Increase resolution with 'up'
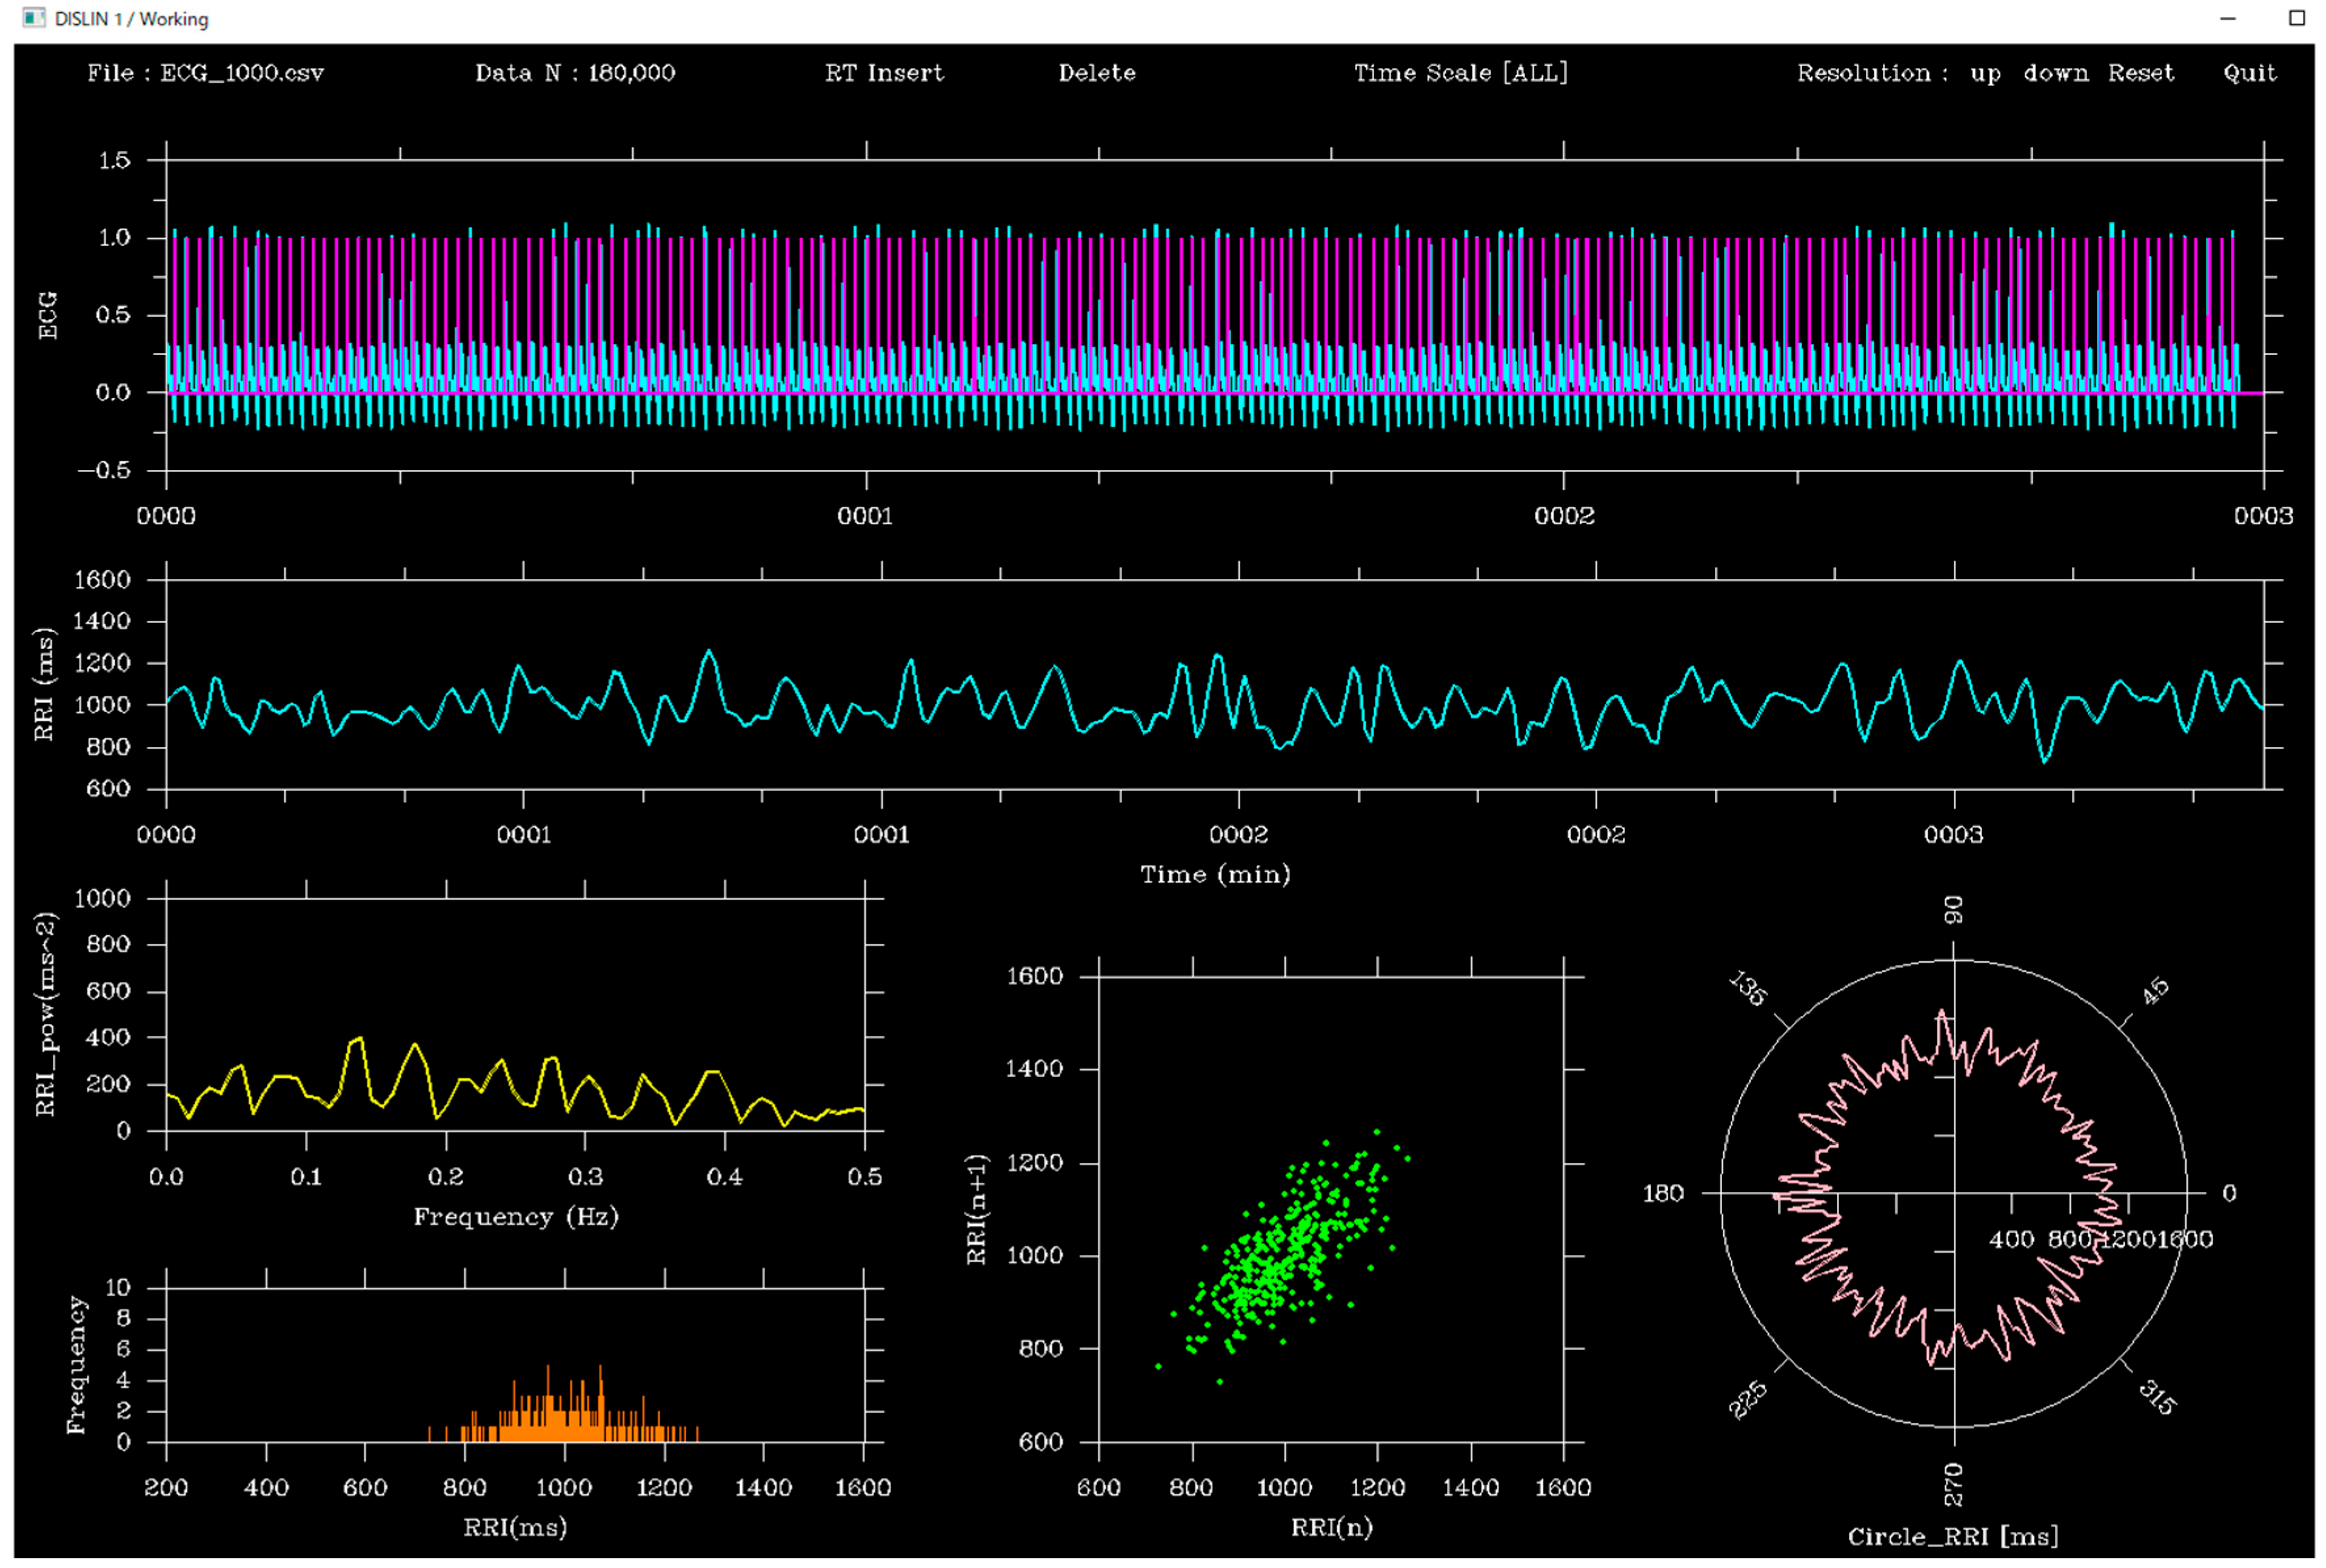 coord(1985,73)
